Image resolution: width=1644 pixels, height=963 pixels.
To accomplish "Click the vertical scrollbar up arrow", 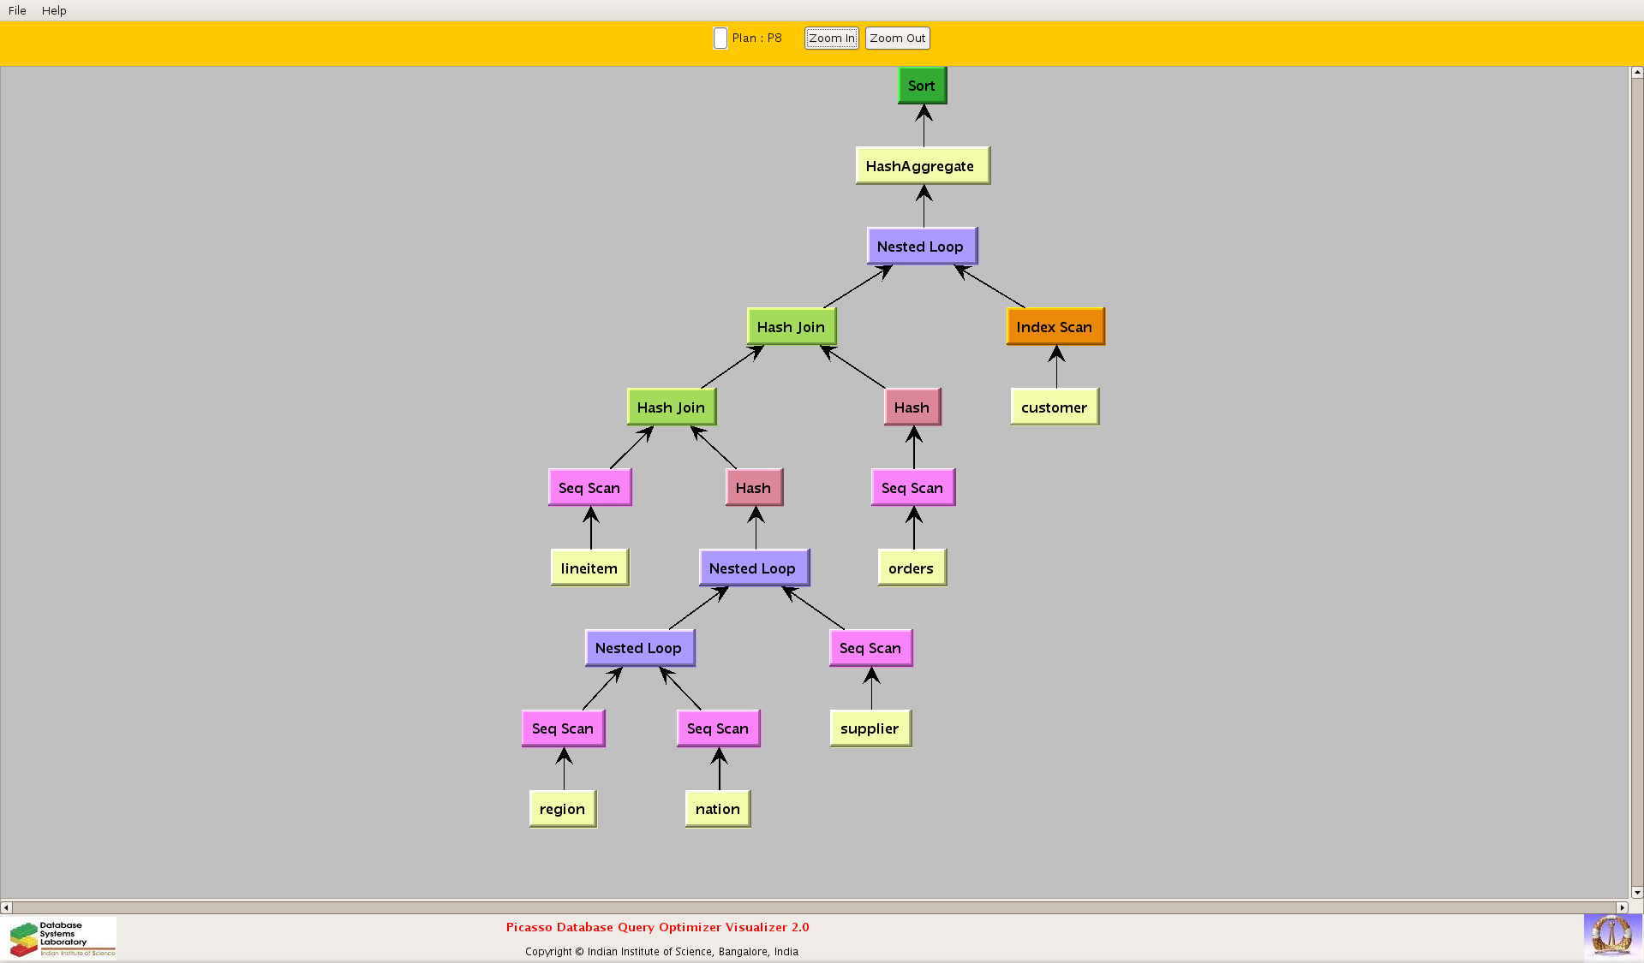I will [x=1636, y=73].
